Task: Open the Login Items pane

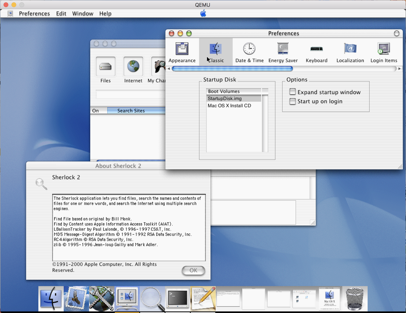Action: coord(384,52)
